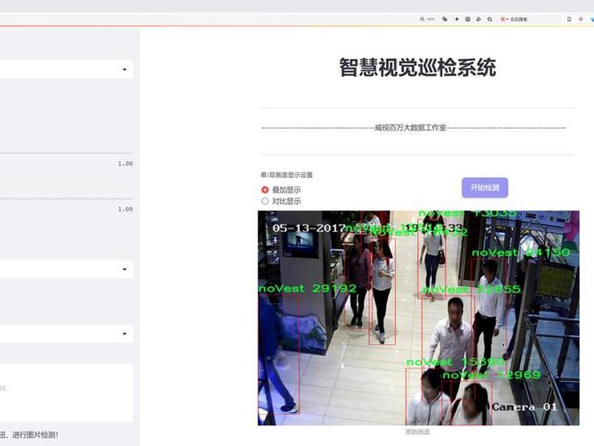The height and width of the screenshot is (446, 594).
Task: Open the search engine selector icon
Action: pos(503,19)
